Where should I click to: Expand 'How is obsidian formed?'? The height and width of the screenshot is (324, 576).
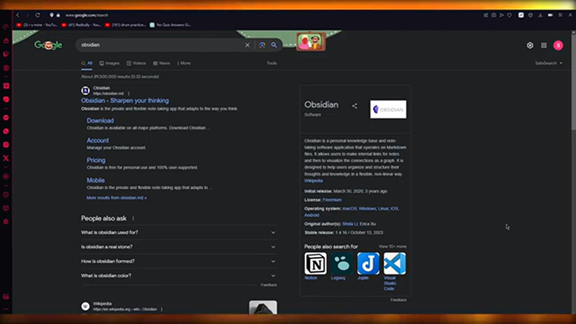tap(179, 261)
